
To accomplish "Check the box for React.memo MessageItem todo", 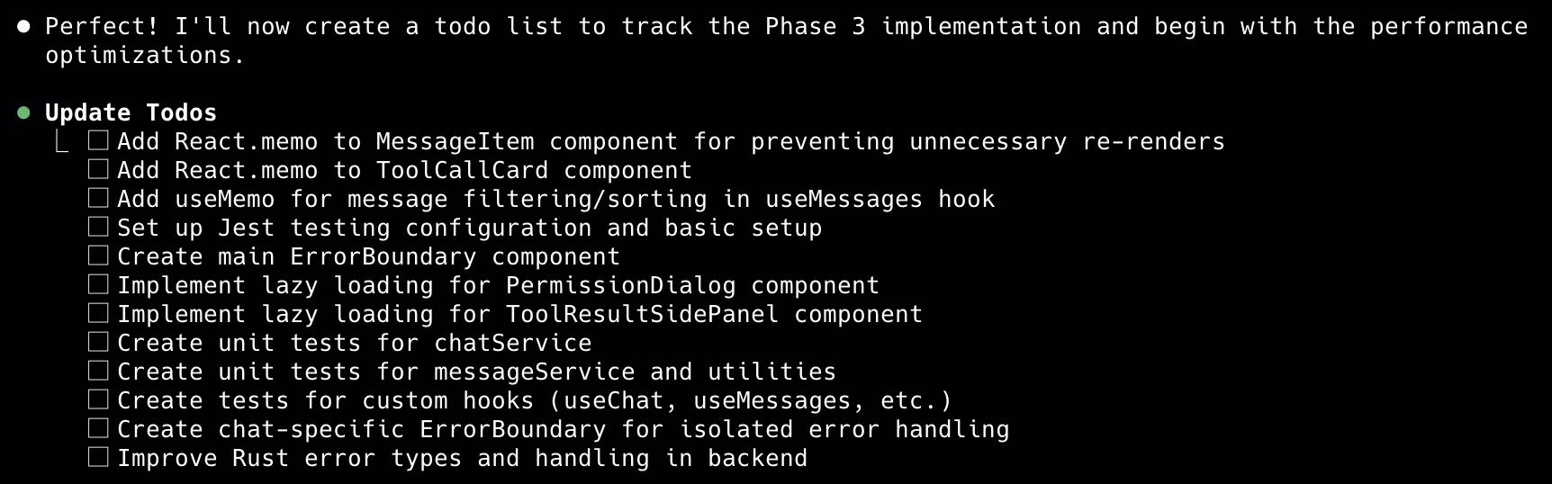I will (x=98, y=140).
